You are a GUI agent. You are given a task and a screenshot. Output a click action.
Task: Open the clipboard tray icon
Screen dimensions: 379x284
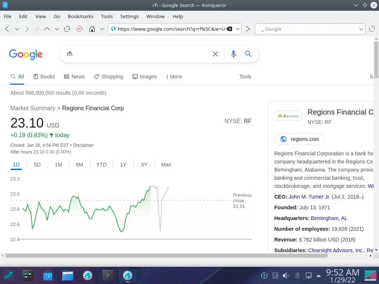coord(275,275)
